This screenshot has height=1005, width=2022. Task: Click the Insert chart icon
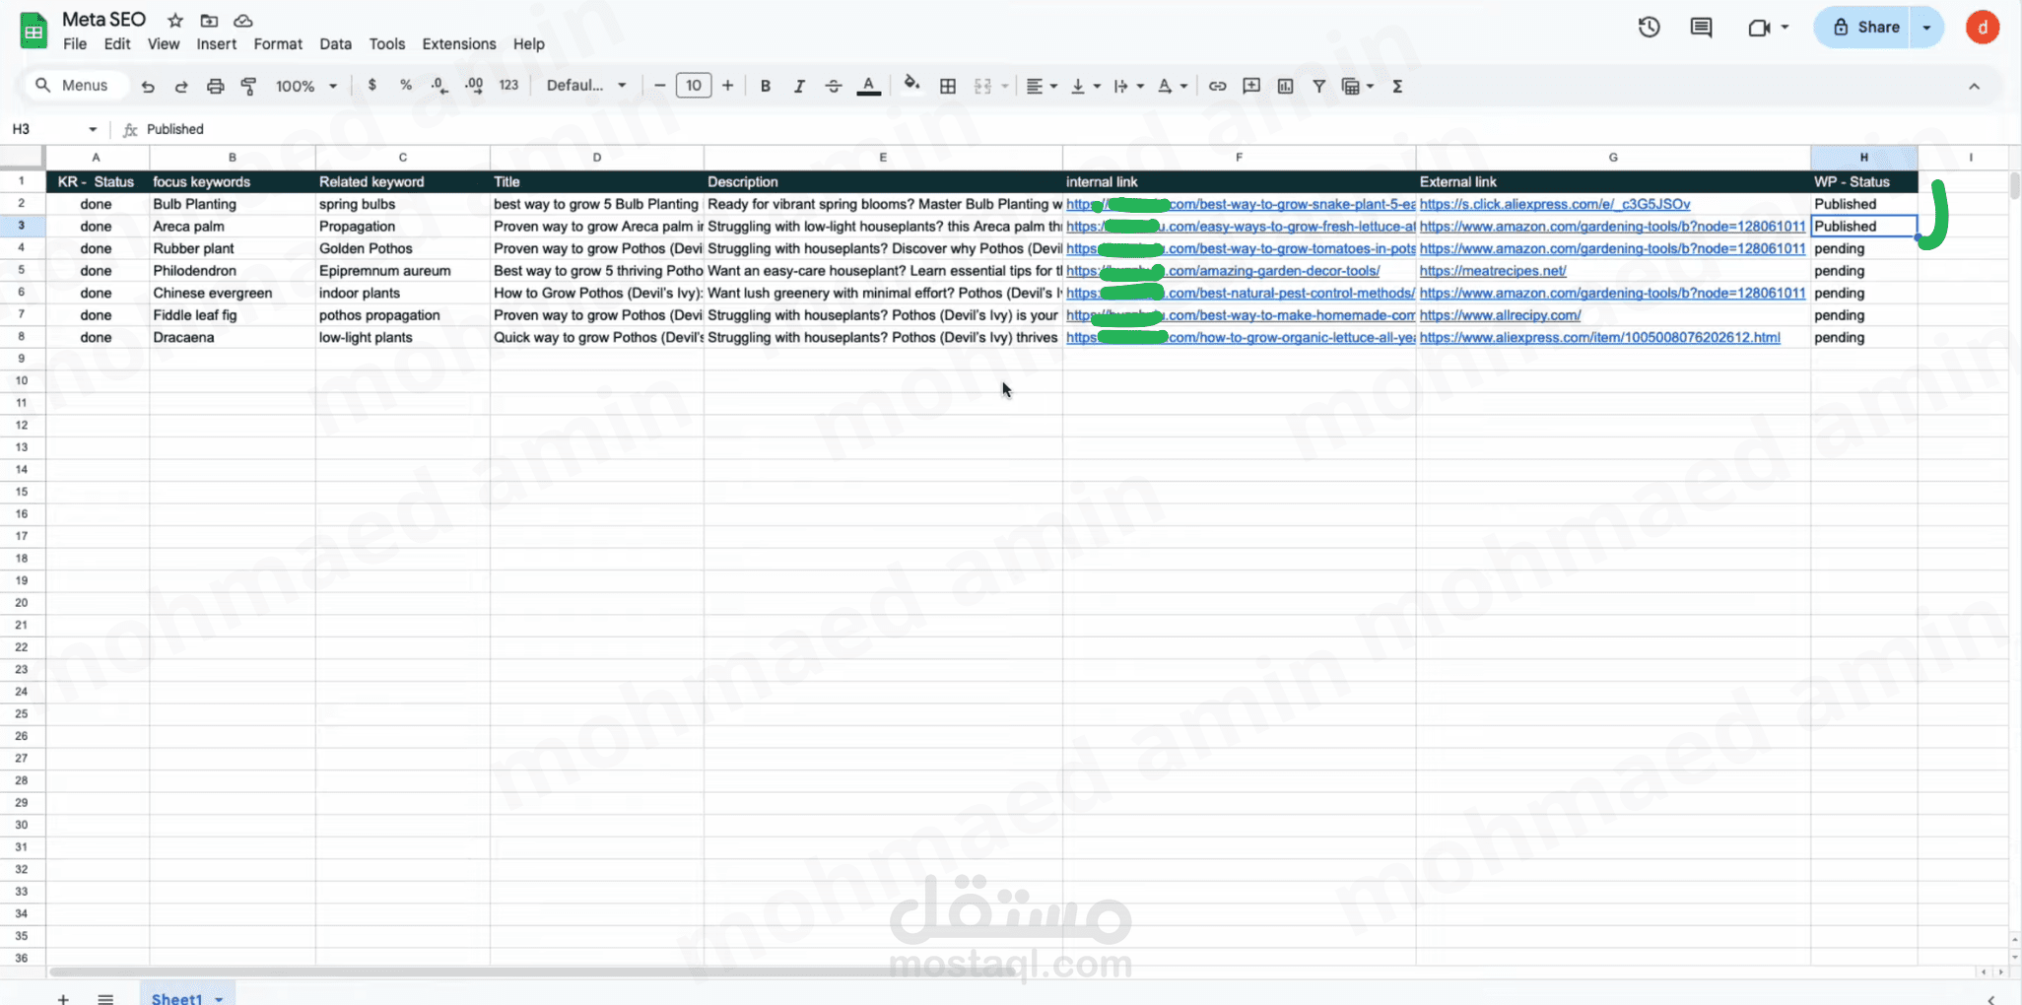pos(1286,87)
